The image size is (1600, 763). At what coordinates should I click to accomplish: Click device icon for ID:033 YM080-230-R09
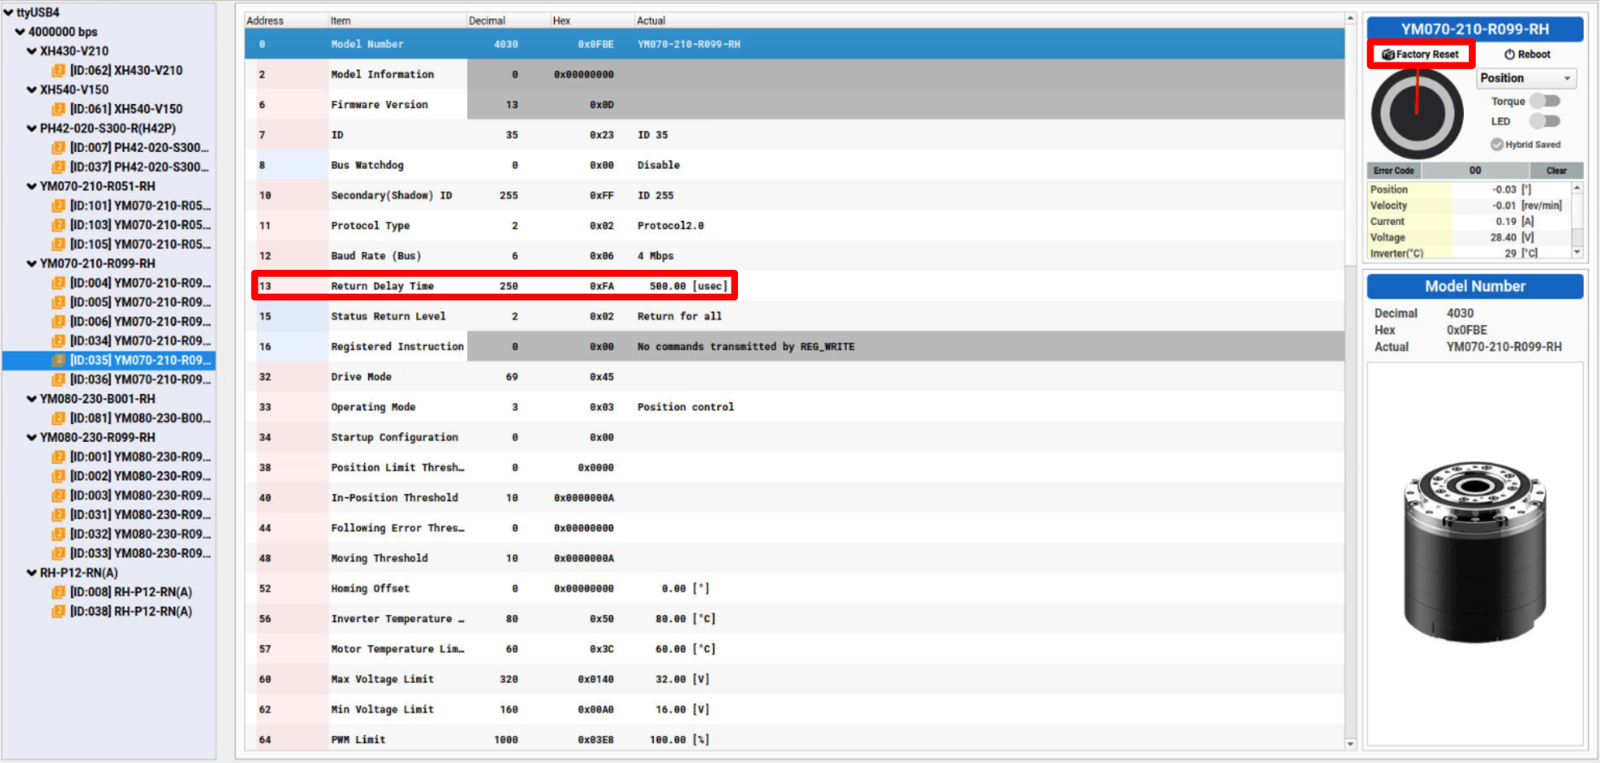pyautogui.click(x=58, y=553)
